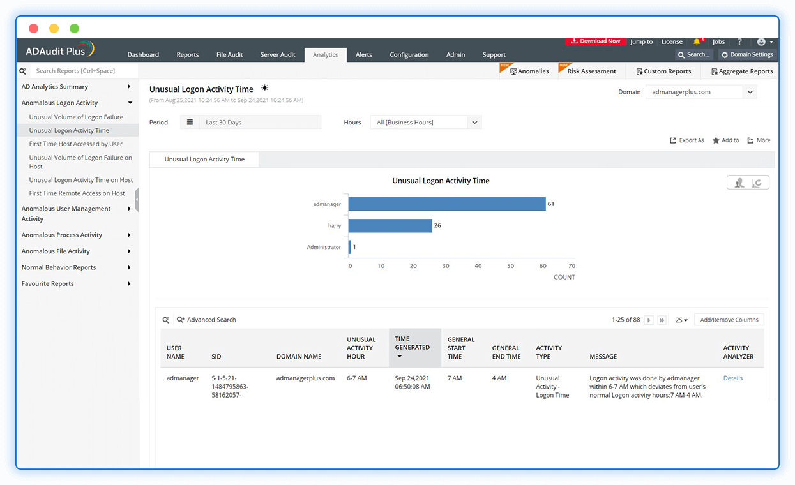795x485 pixels.
Task: Open the user account avatar menu
Action: coord(761,41)
